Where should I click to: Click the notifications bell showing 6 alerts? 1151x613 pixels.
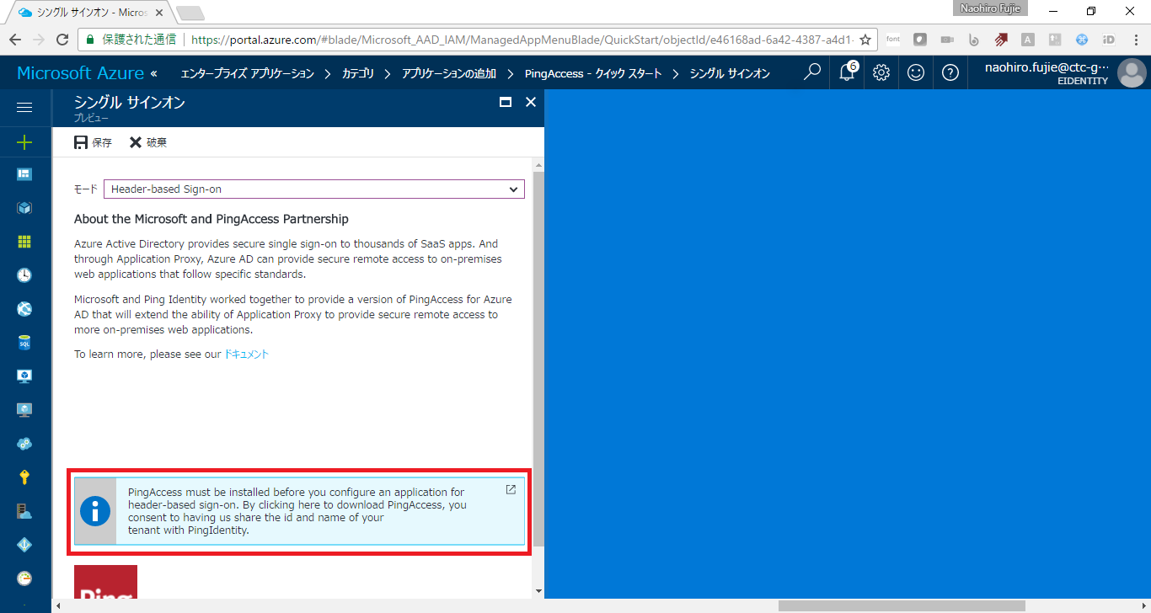click(x=846, y=72)
